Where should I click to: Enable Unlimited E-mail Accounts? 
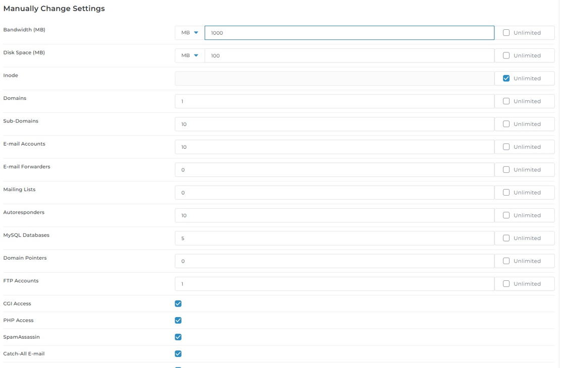(506, 147)
